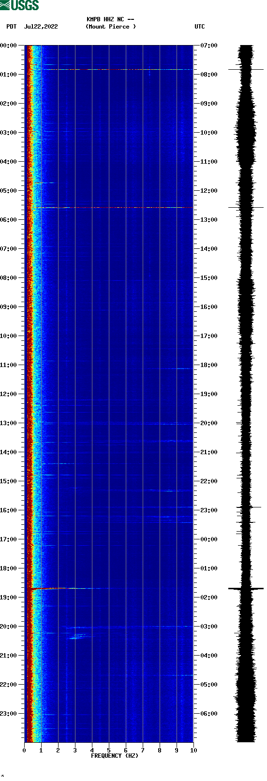Image resolution: width=267 pixels, height=781 pixels.
Task: Click the 'PDT' timezone label
Action: 12,27
